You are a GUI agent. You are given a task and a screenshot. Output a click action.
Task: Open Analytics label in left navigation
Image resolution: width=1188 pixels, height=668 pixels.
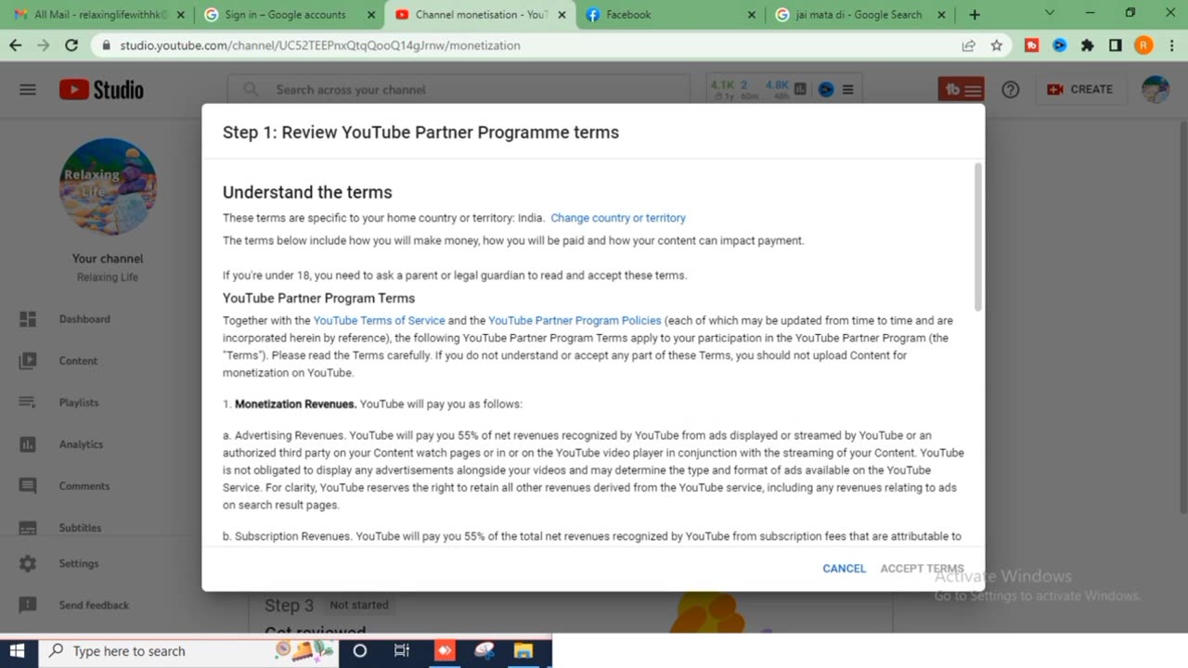(x=81, y=444)
